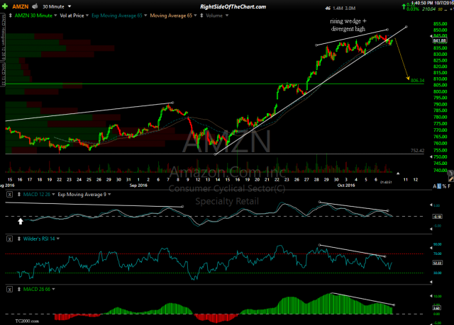The height and width of the screenshot is (325, 454).
Task: Open the MACD 12 26 indicator dropdown
Action: click(54, 195)
